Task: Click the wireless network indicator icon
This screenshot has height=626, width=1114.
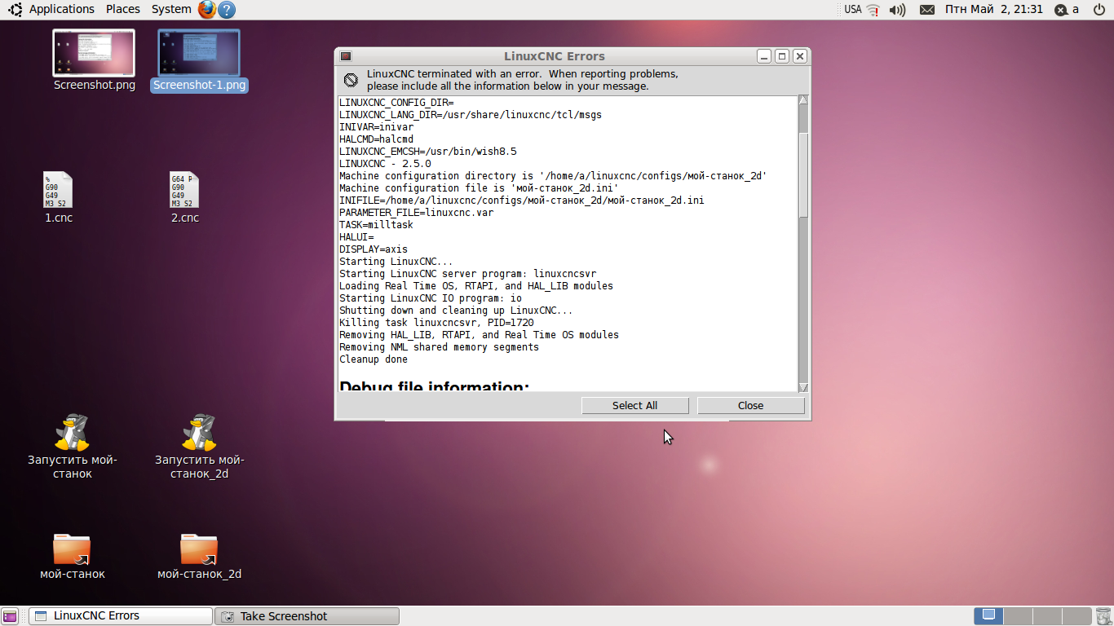Action: pyautogui.click(x=873, y=10)
